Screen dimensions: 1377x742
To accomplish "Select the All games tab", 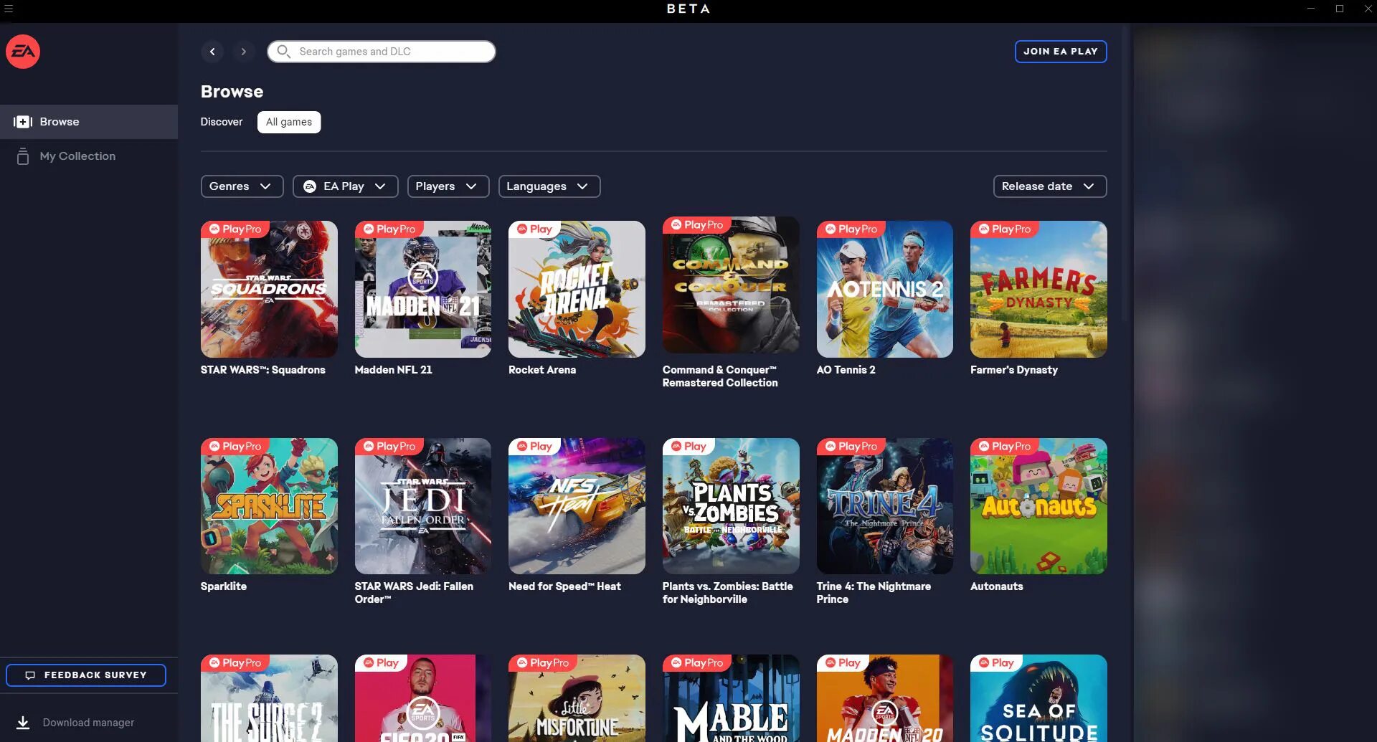I will (289, 122).
